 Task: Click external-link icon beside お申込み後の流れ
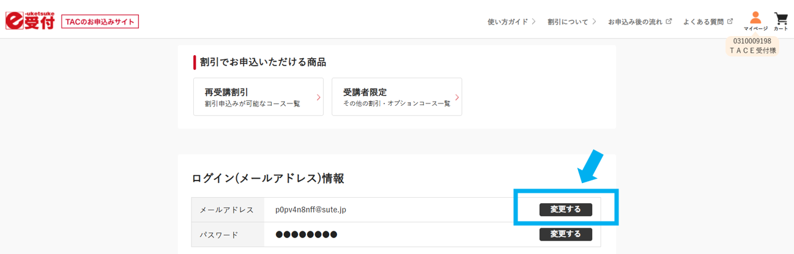tap(669, 21)
